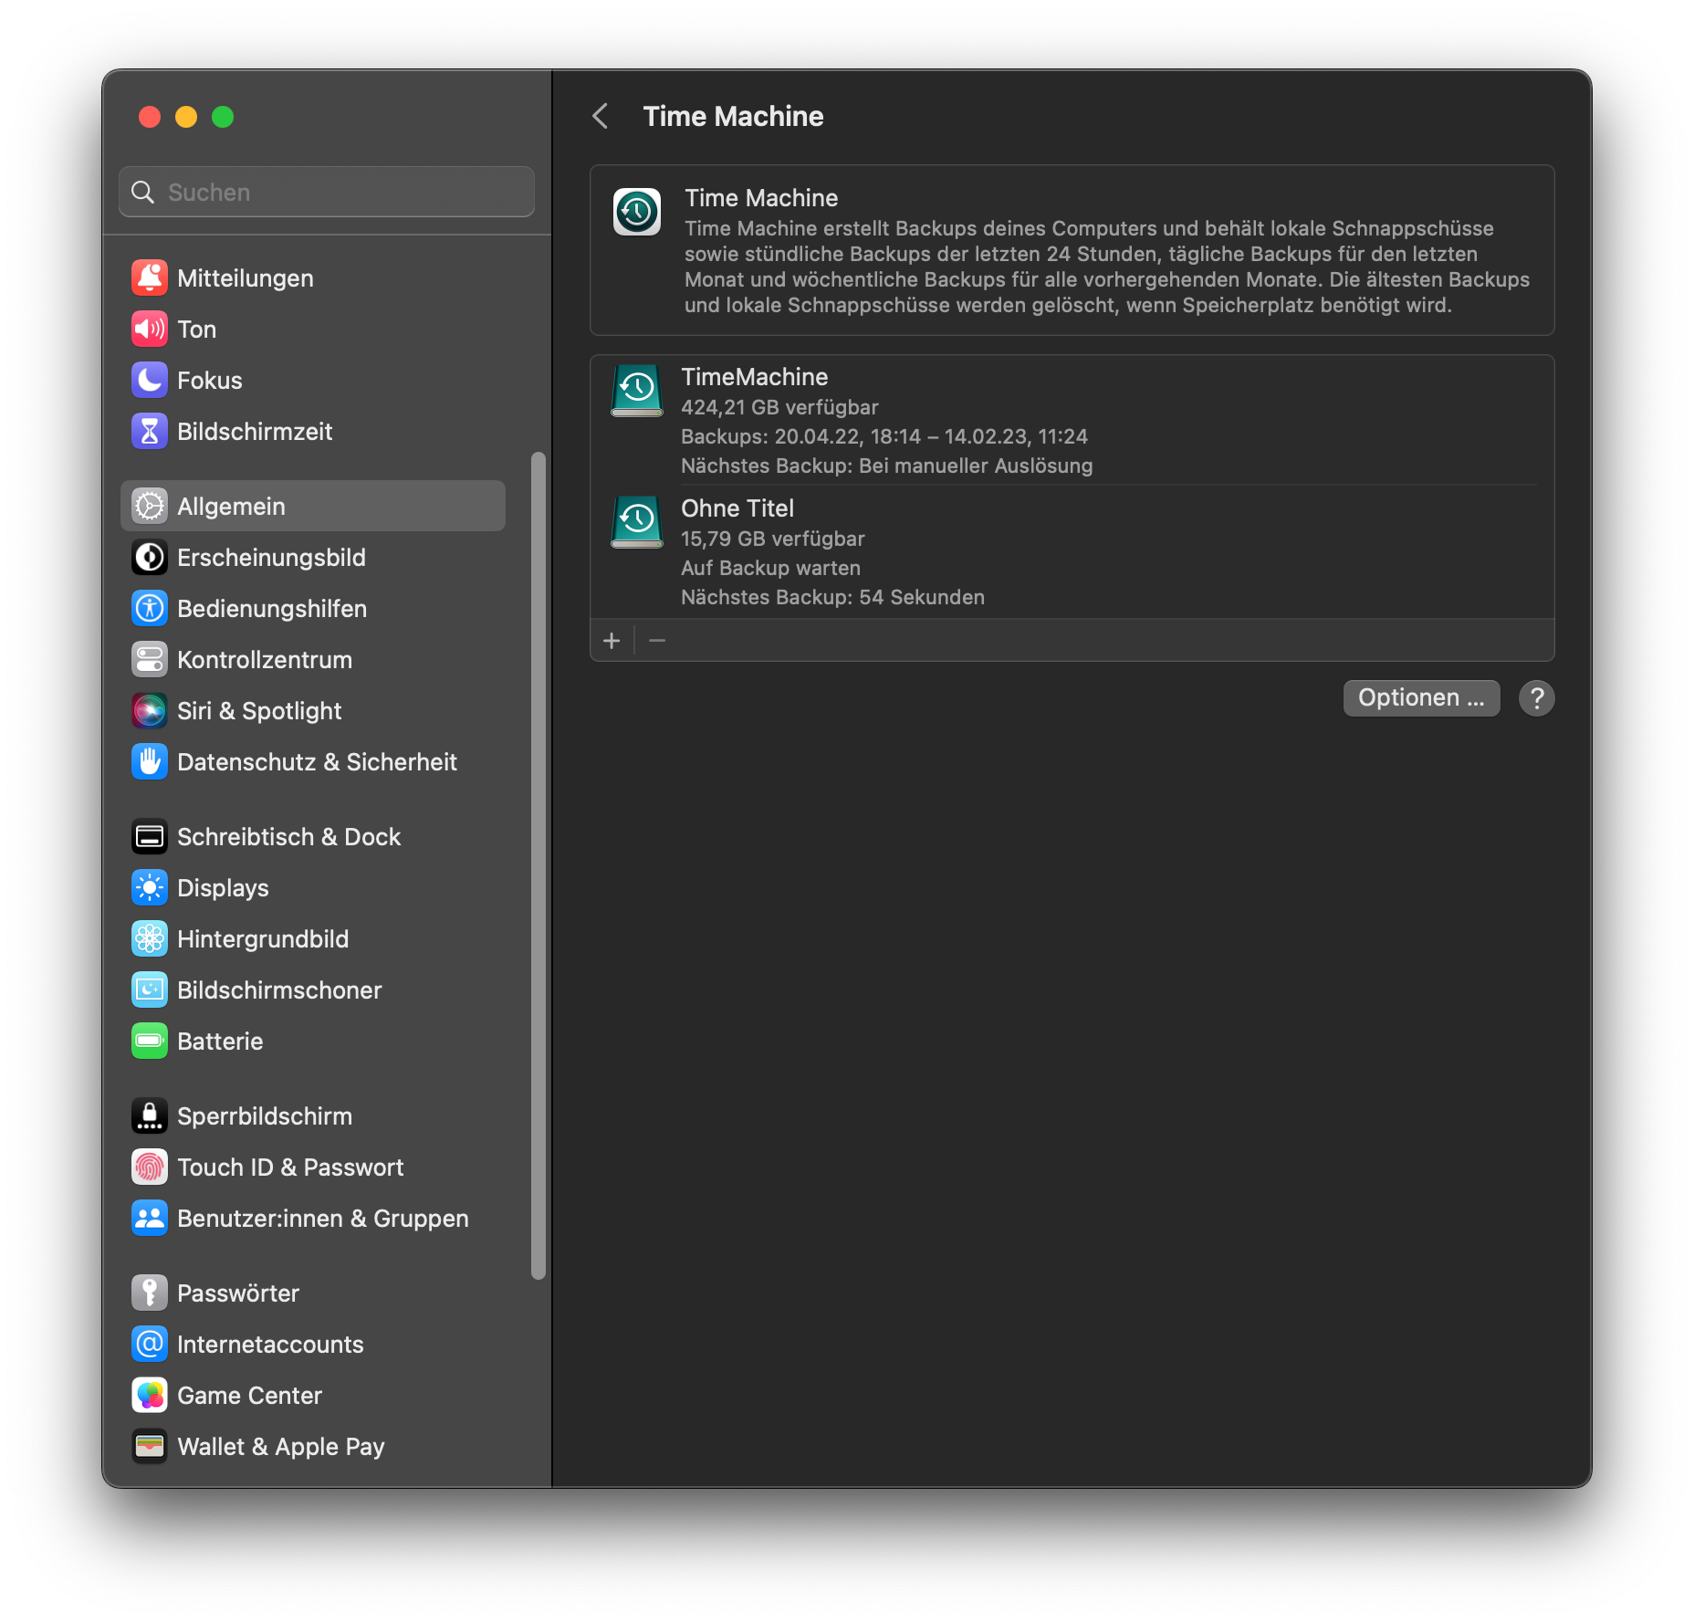Click "Nächstes Backup: 54 Sekunden" text

pos(832,597)
